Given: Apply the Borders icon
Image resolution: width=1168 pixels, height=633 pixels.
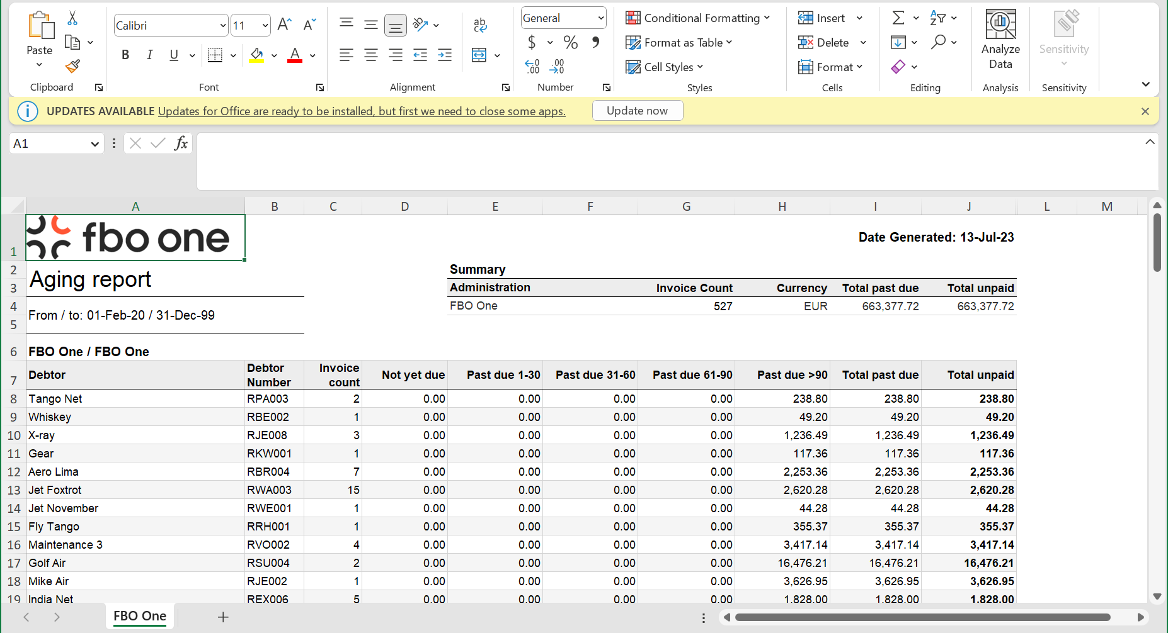Looking at the screenshot, I should point(215,55).
